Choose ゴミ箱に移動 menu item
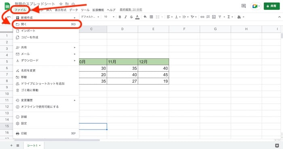283x149 pixels. (46, 90)
